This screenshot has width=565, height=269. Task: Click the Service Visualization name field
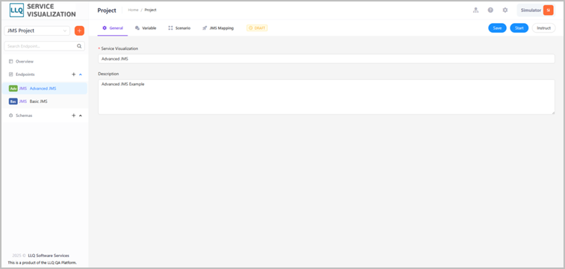326,59
